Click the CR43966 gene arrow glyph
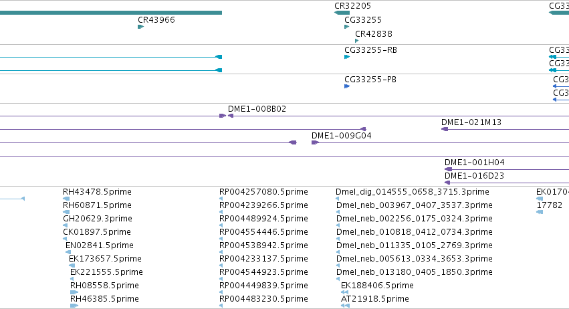 coord(141,27)
